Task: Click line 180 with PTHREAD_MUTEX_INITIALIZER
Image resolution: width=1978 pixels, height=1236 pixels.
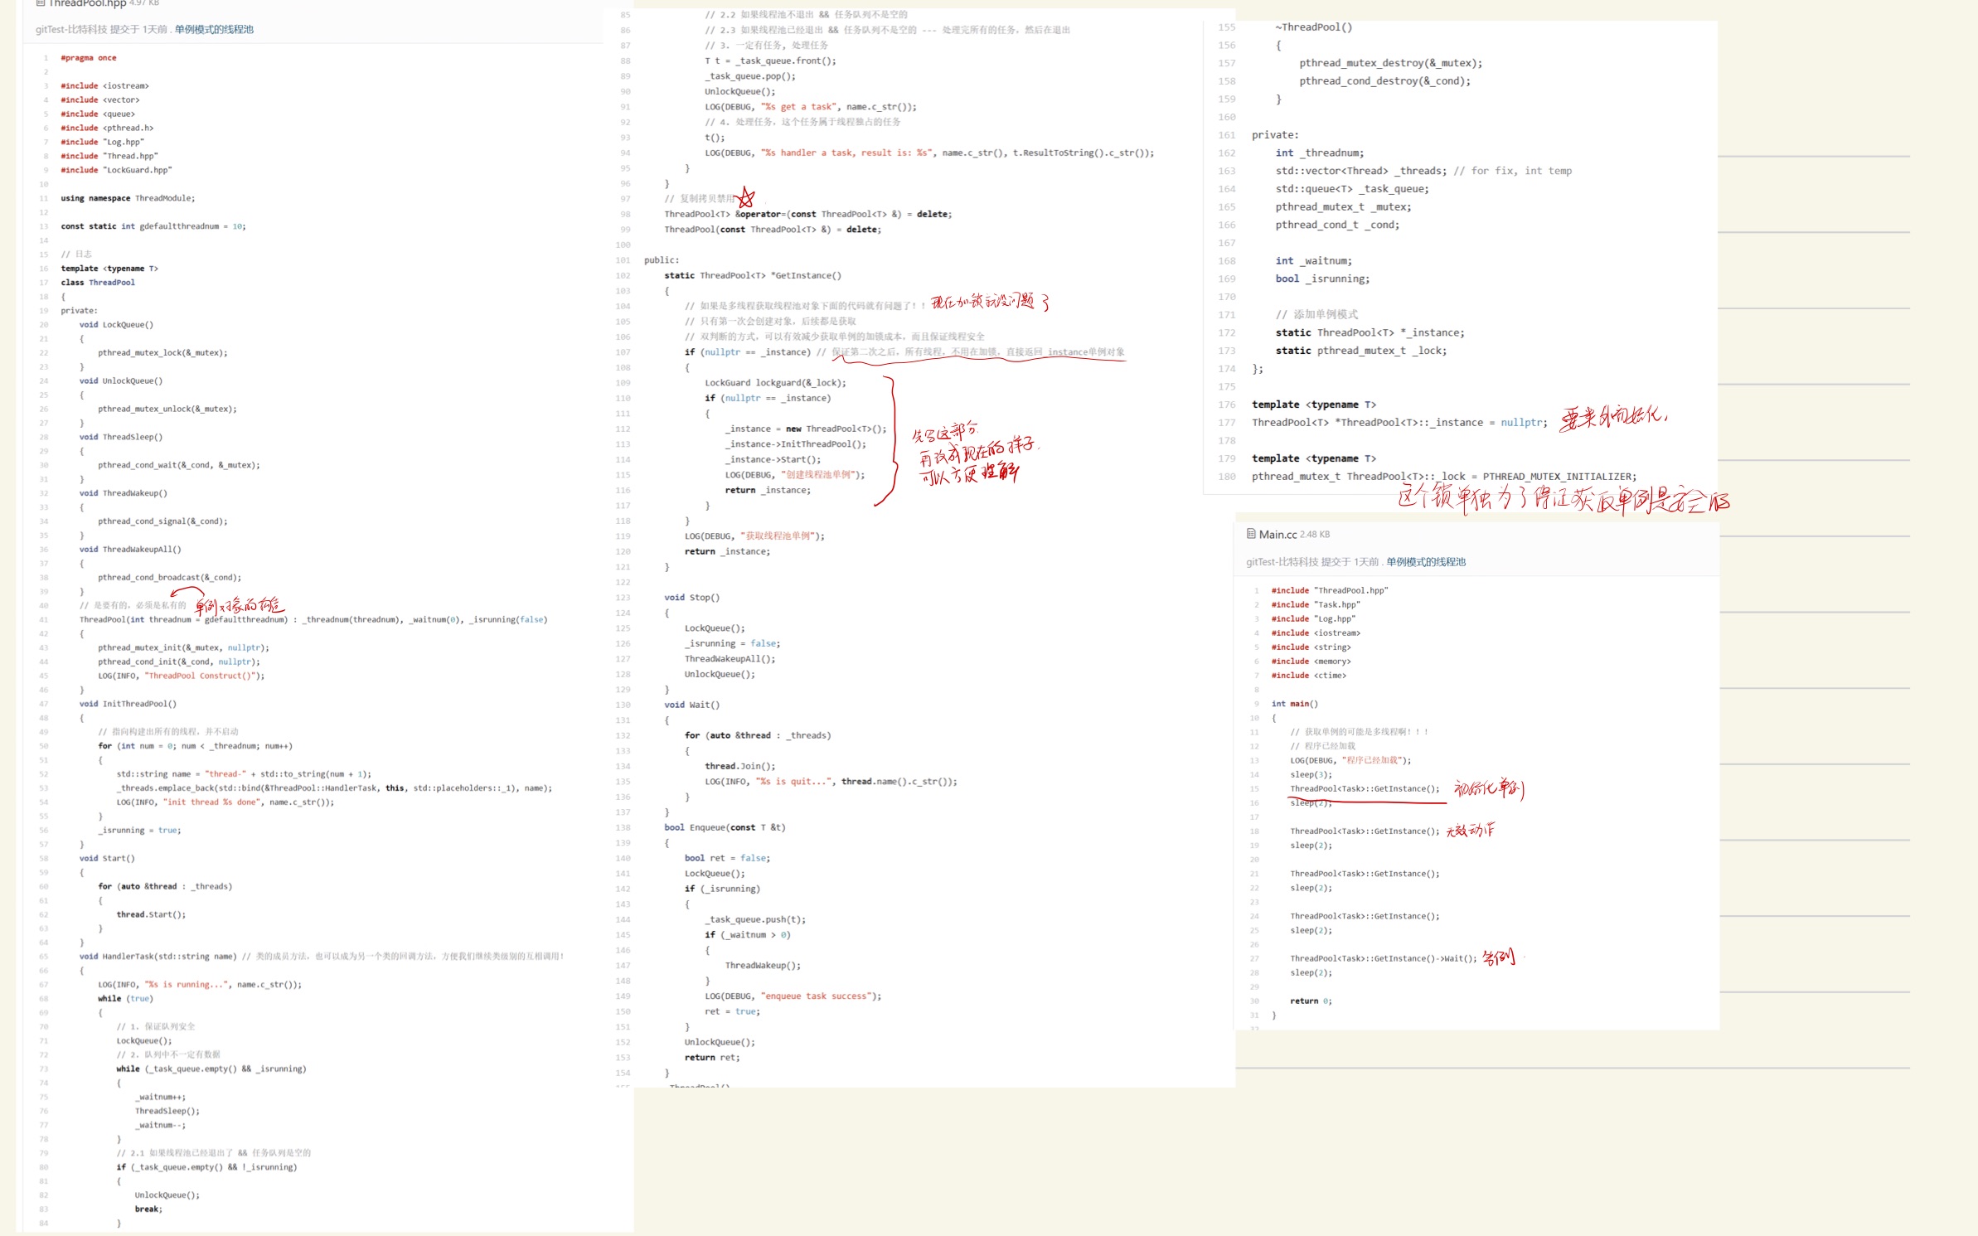Action: [x=1442, y=476]
